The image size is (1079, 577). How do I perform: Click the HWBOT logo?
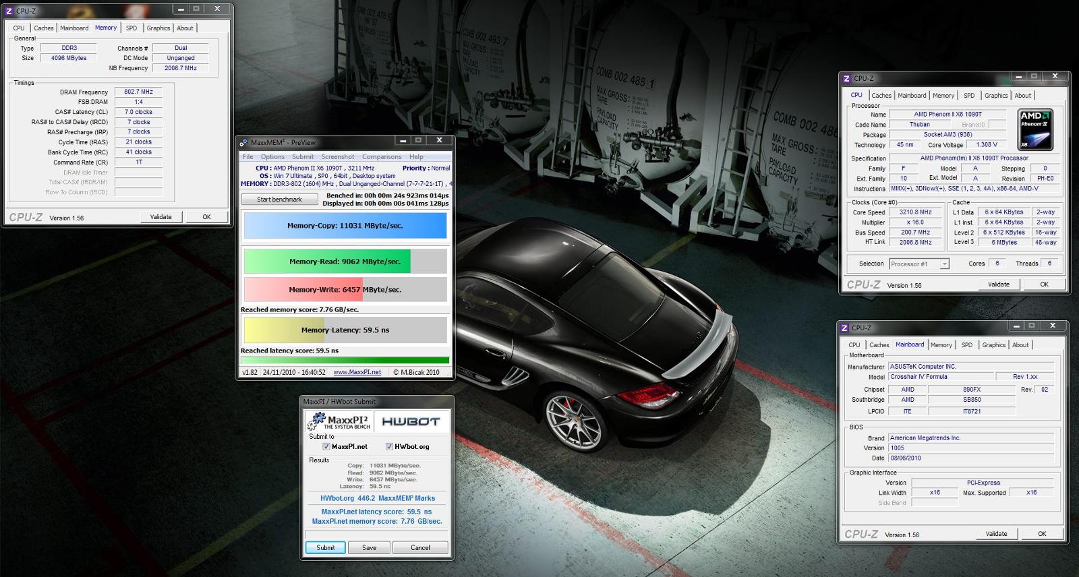coord(411,422)
